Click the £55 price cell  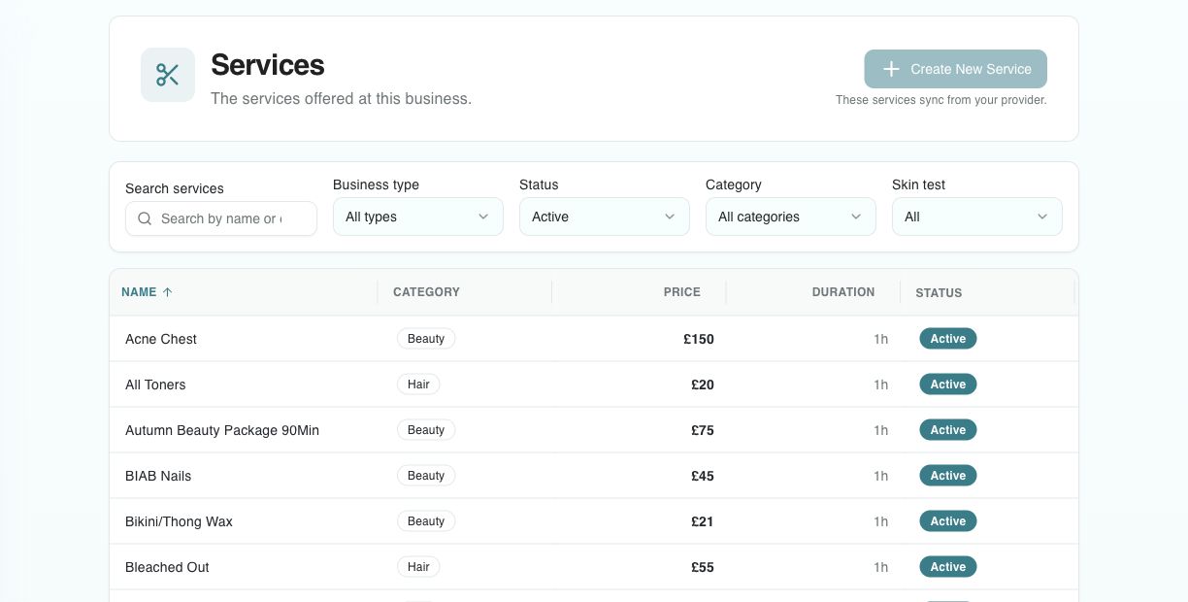click(703, 567)
